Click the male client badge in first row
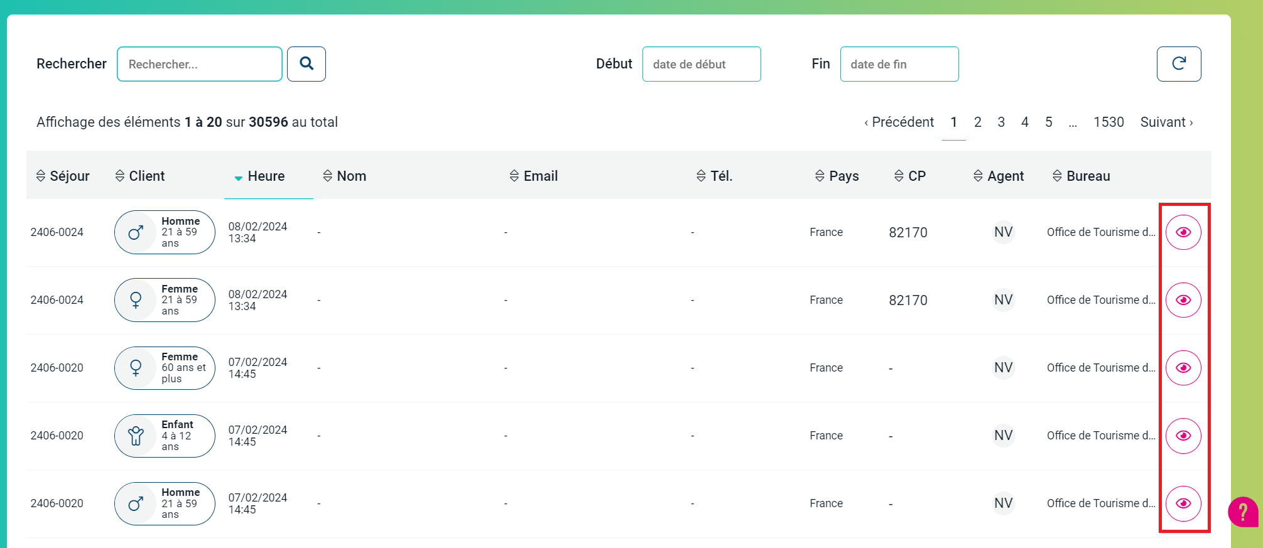 pyautogui.click(x=165, y=232)
